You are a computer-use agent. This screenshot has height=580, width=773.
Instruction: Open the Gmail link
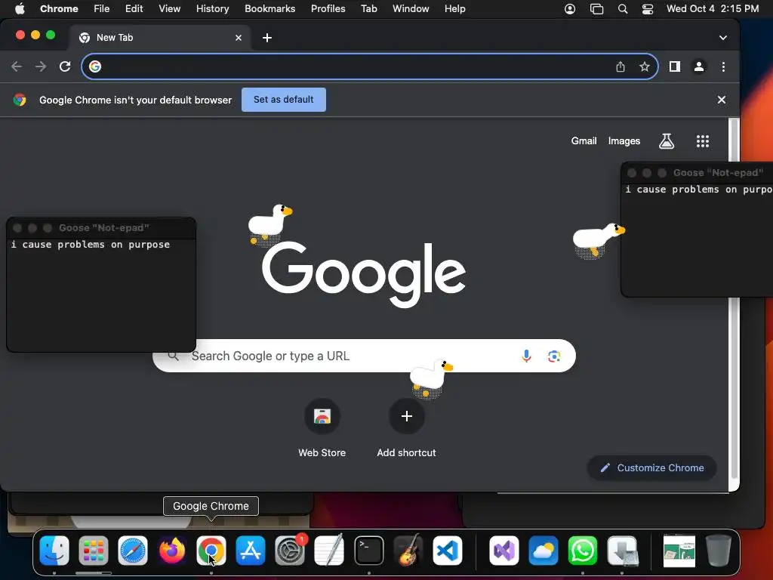click(584, 141)
